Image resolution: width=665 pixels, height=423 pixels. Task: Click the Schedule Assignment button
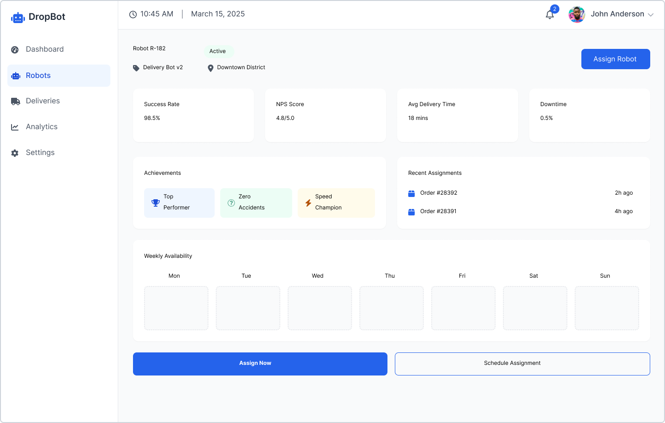point(522,364)
